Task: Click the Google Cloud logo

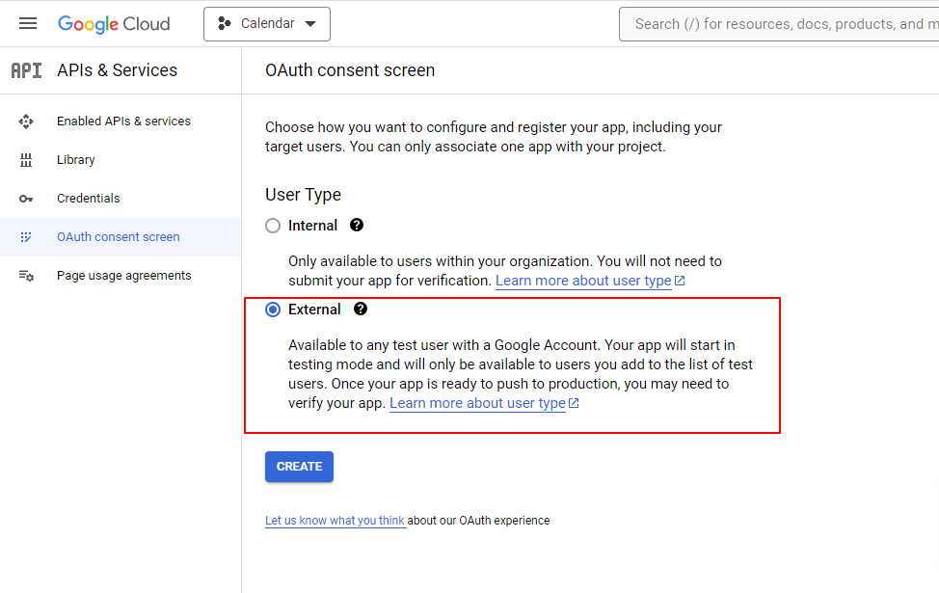Action: [114, 24]
